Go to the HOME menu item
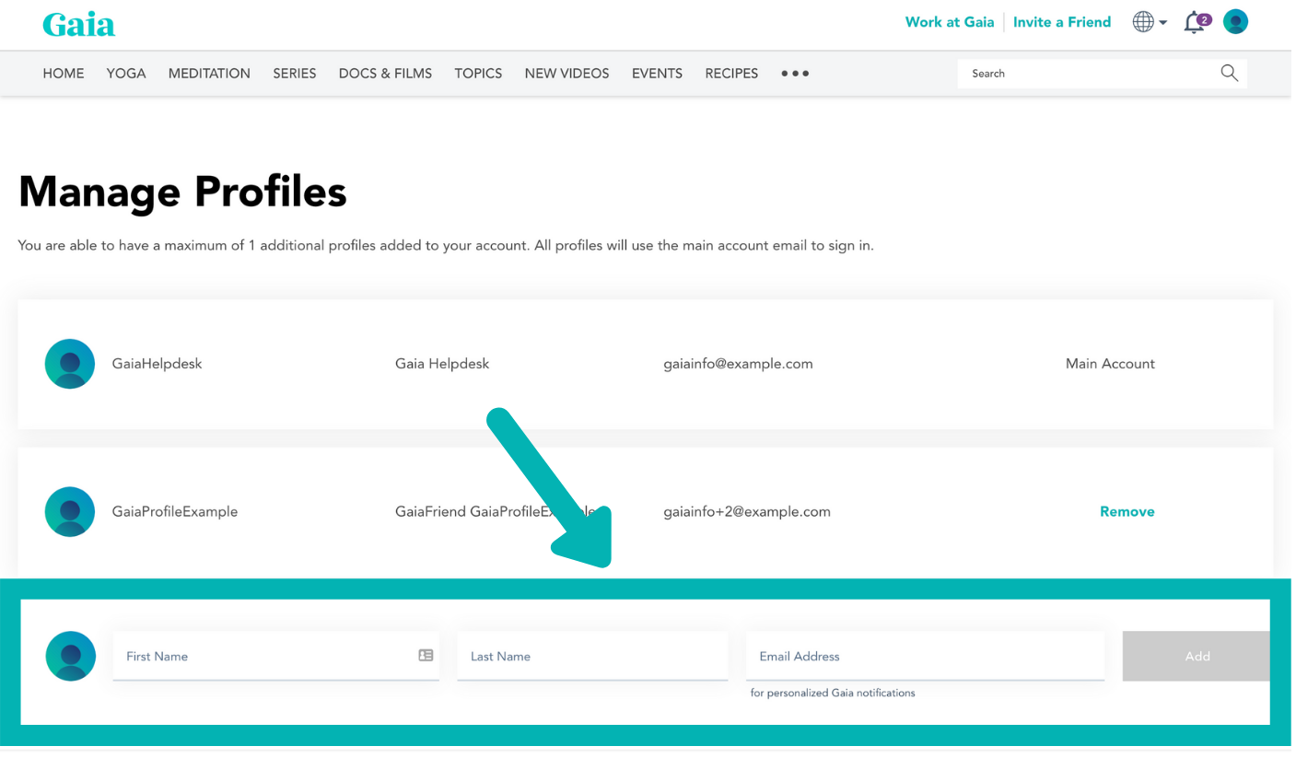The height and width of the screenshot is (758, 1296). coord(64,74)
